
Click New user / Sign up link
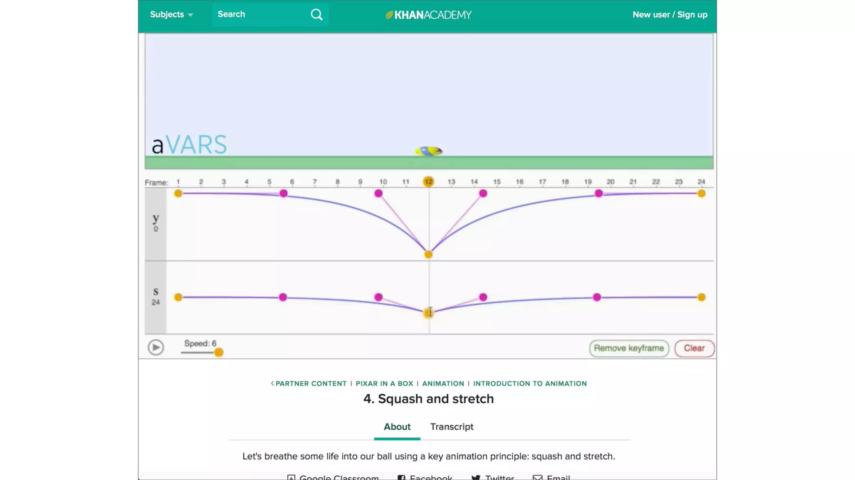click(x=670, y=15)
